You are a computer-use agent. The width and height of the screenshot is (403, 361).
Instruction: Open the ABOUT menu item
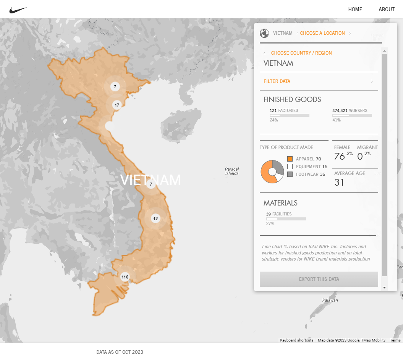click(x=387, y=9)
